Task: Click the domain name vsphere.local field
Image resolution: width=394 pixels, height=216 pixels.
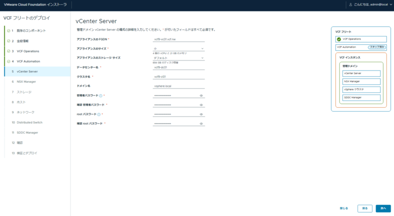Action: click(x=179, y=86)
